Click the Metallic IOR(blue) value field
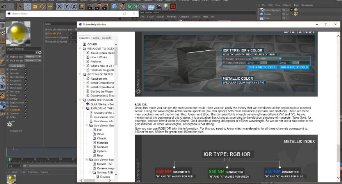 click(73, 41)
